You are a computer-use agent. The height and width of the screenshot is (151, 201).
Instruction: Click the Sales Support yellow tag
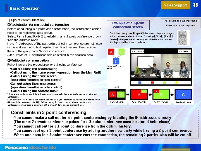[176, 5]
